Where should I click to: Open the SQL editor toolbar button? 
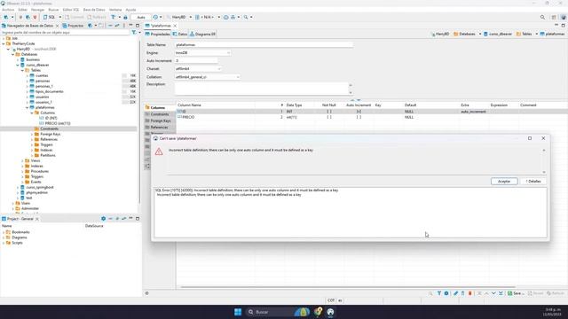(x=50, y=17)
